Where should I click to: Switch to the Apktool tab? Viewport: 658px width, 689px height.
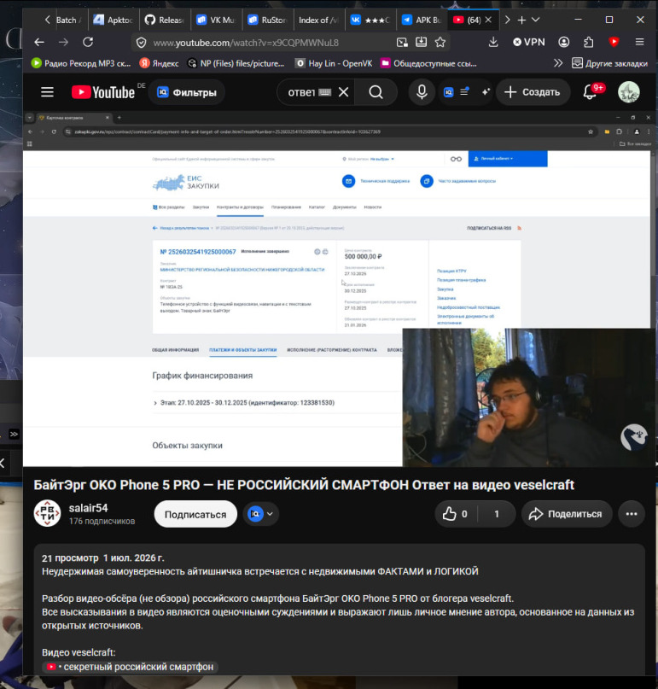point(114,20)
